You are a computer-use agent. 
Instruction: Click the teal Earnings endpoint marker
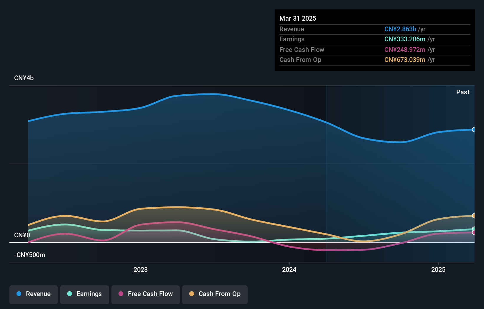coord(474,229)
